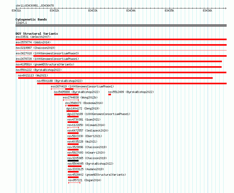Click the gray 11q14.1 cytogenetic band bar

click(121, 25)
